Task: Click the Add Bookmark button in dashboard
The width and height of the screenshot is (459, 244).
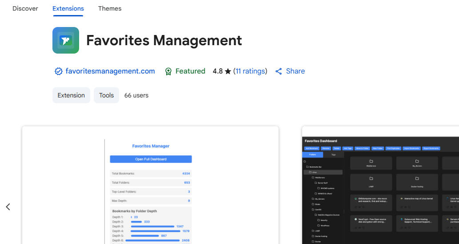Action: point(312,148)
